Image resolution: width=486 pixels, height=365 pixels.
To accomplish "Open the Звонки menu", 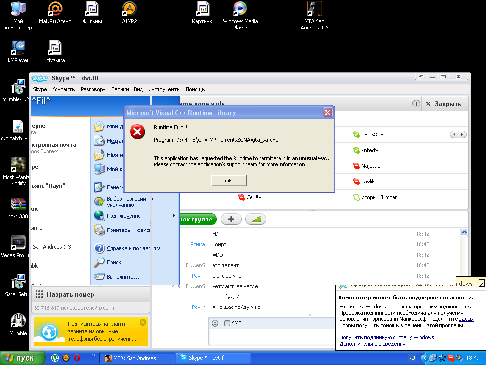I will (x=120, y=89).
